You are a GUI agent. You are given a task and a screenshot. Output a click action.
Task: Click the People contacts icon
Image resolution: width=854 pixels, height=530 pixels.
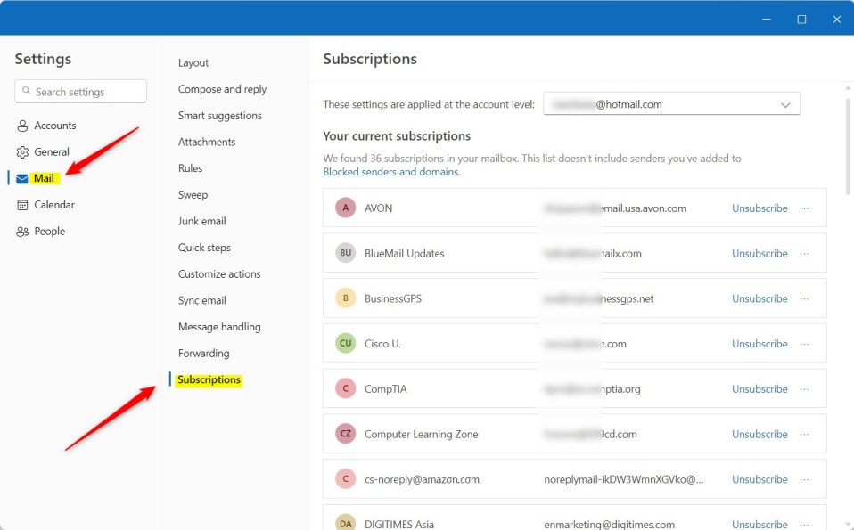22,232
